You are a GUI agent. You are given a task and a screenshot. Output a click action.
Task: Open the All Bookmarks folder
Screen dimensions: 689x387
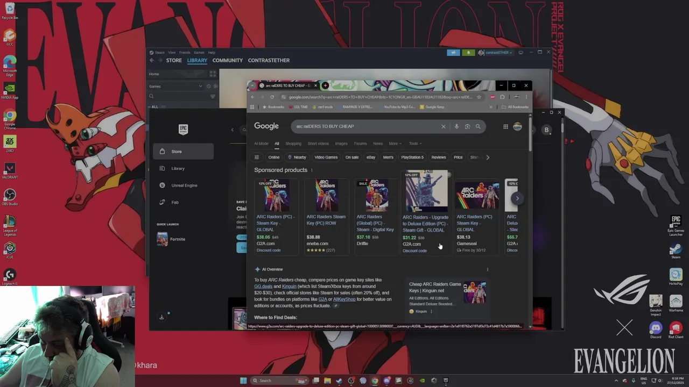[x=515, y=107]
